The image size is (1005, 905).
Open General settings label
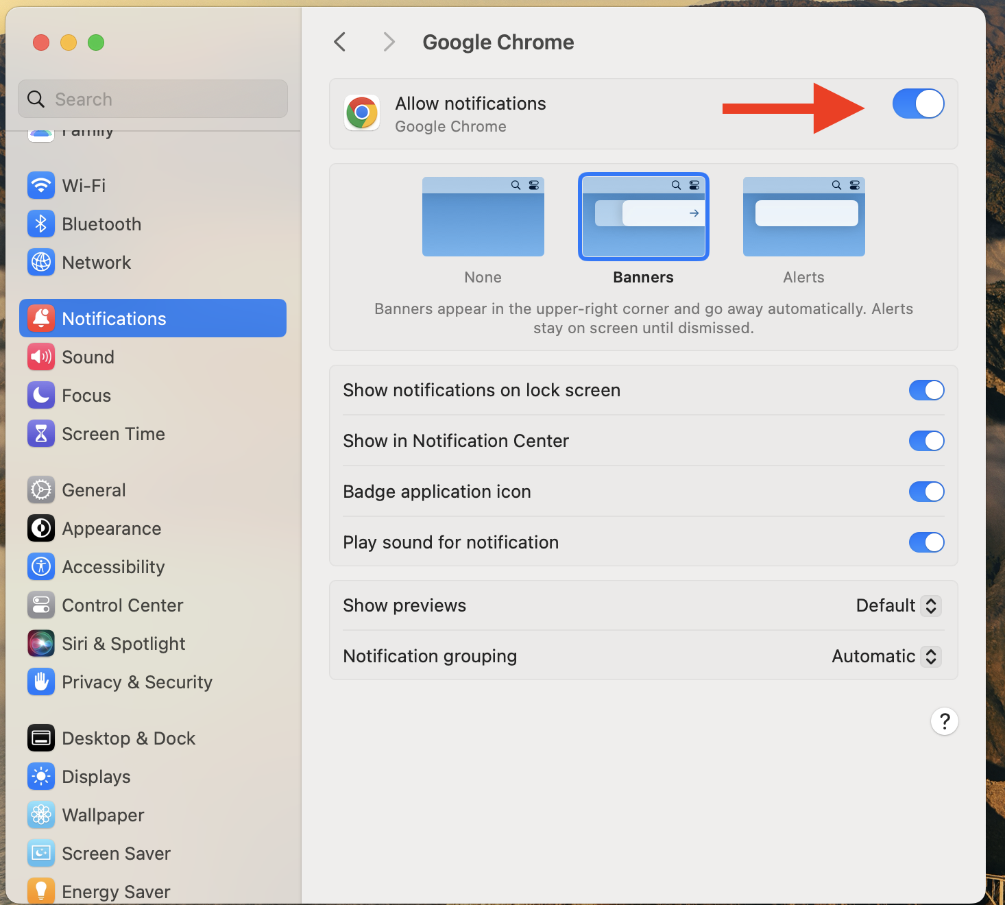(x=94, y=490)
